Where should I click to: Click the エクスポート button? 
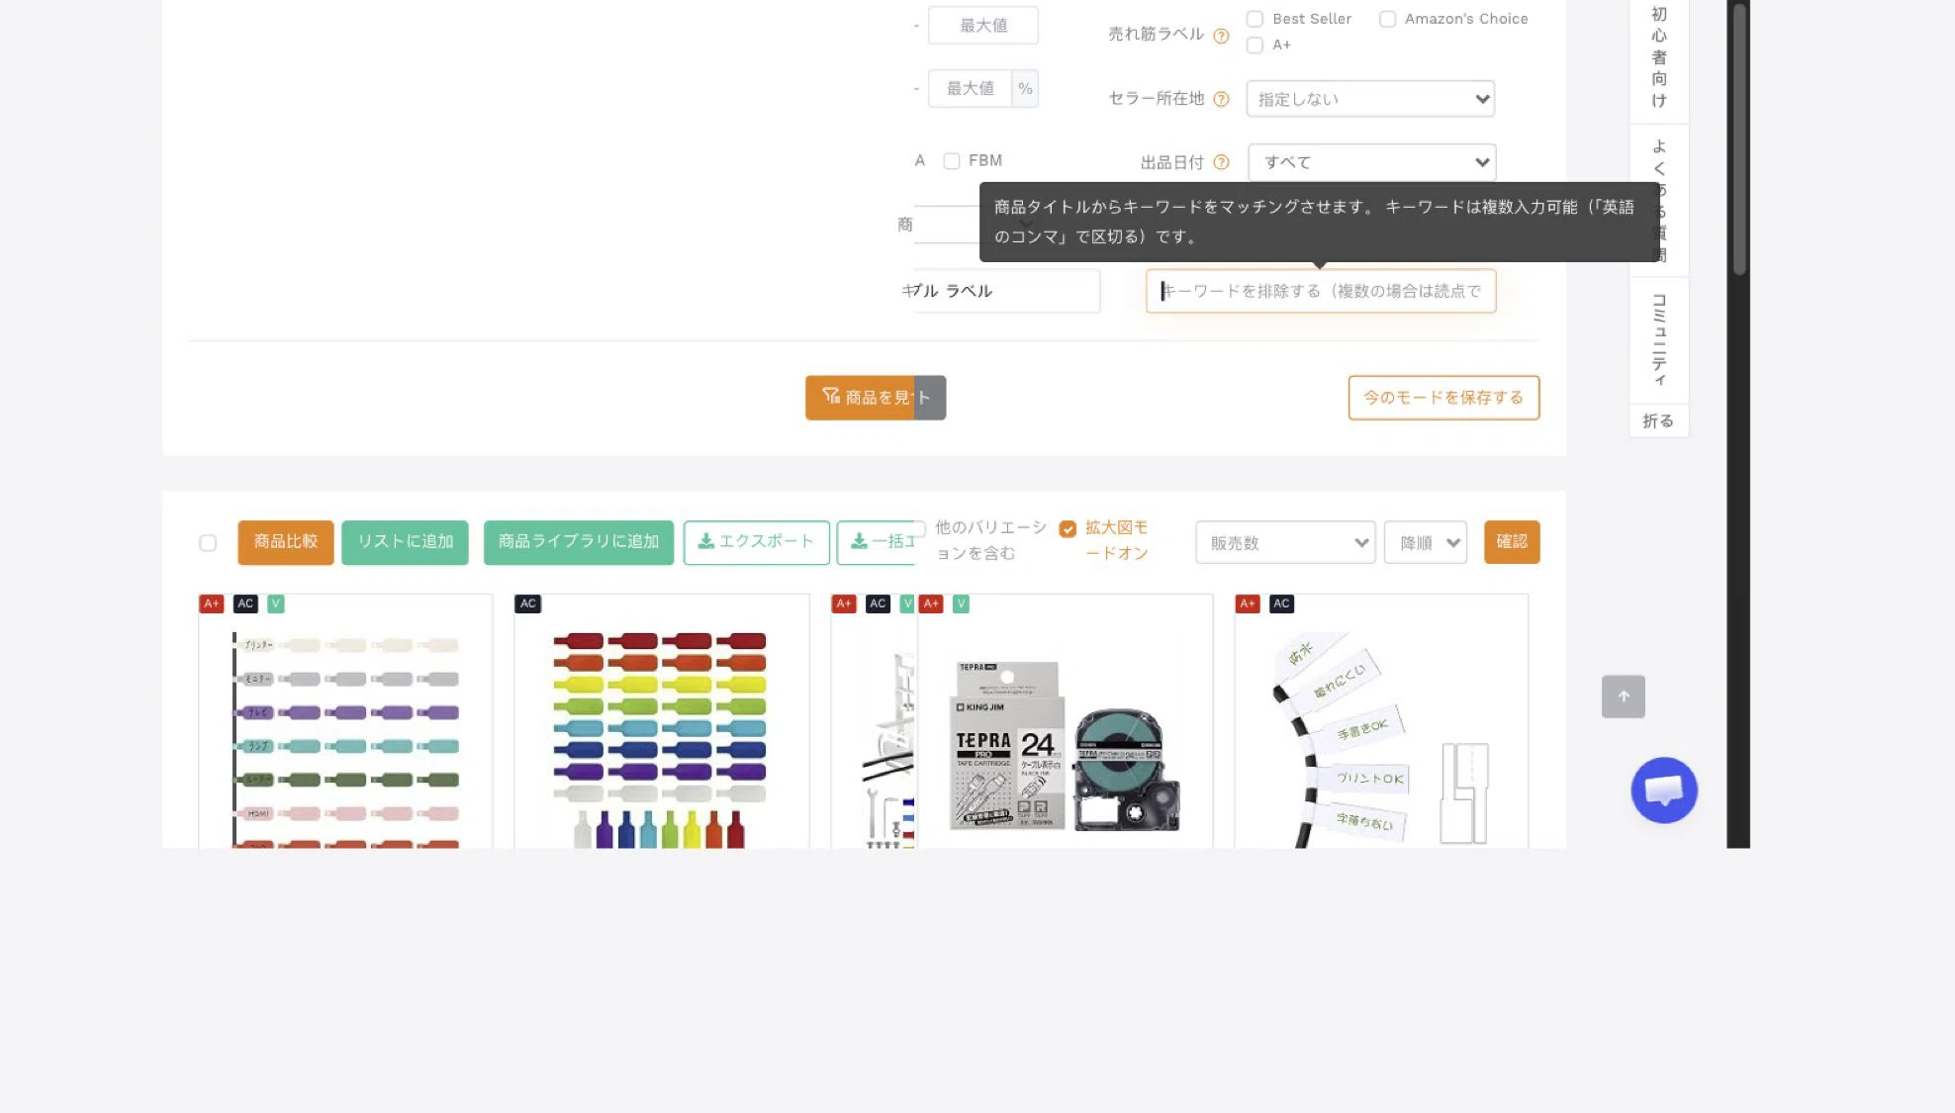click(757, 542)
